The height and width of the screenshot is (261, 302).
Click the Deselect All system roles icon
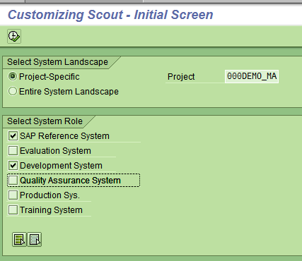pyautogui.click(x=35, y=239)
